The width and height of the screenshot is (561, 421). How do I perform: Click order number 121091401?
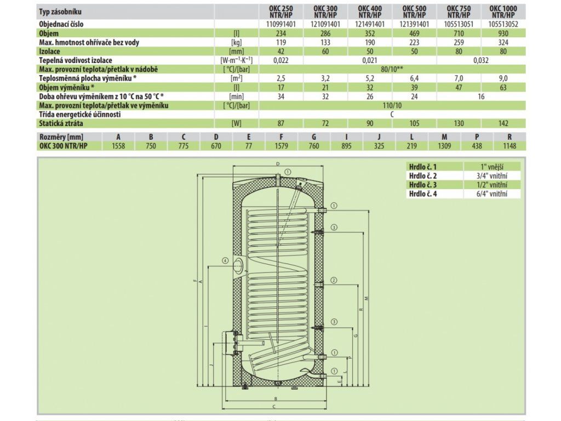coord(325,24)
